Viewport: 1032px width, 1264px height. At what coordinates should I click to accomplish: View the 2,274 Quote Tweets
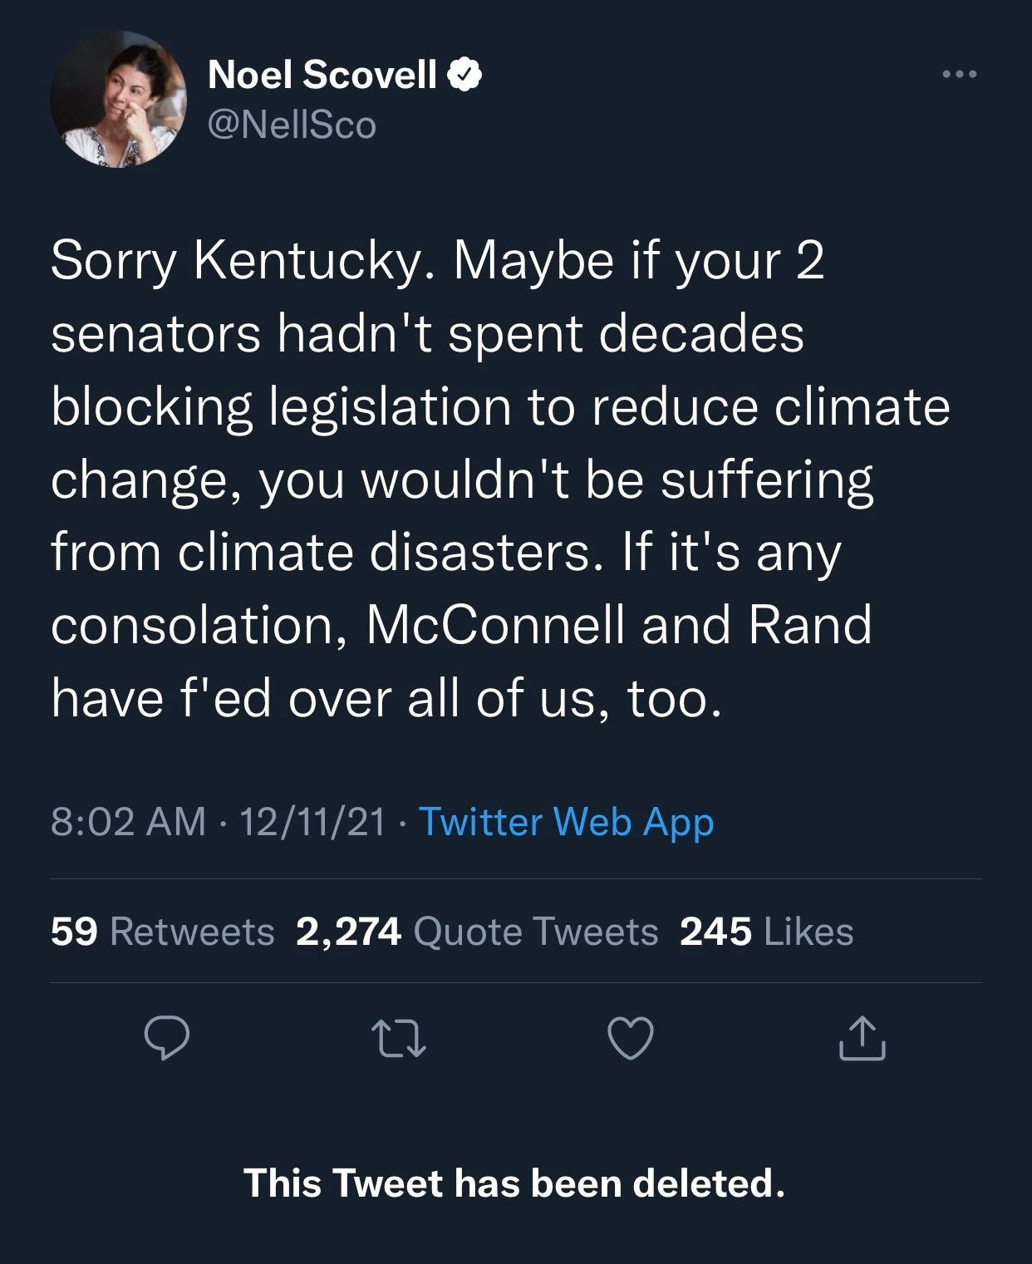(477, 932)
